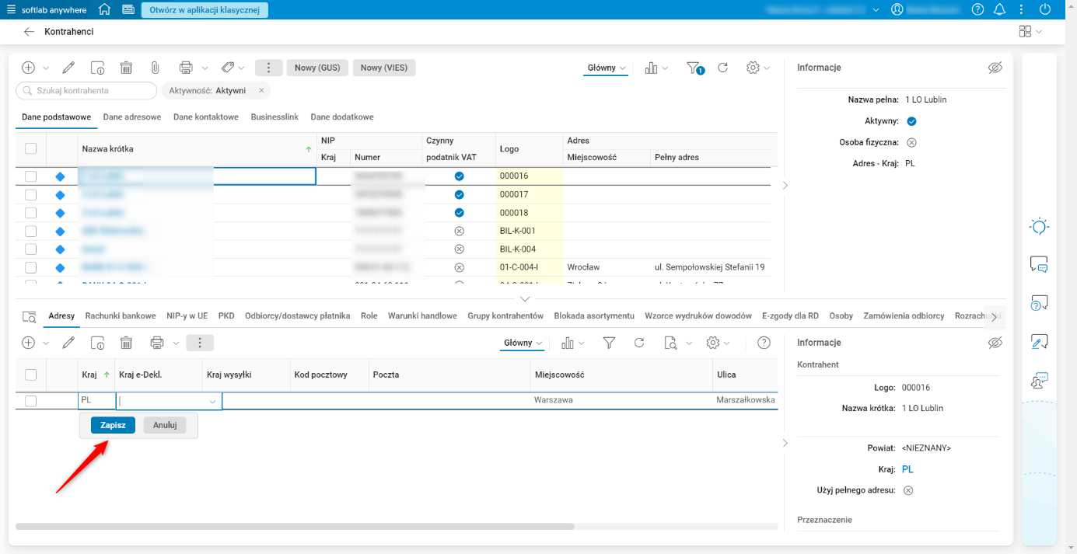The height and width of the screenshot is (554, 1077).
Task: Click the home icon in top bar
Action: 104,9
